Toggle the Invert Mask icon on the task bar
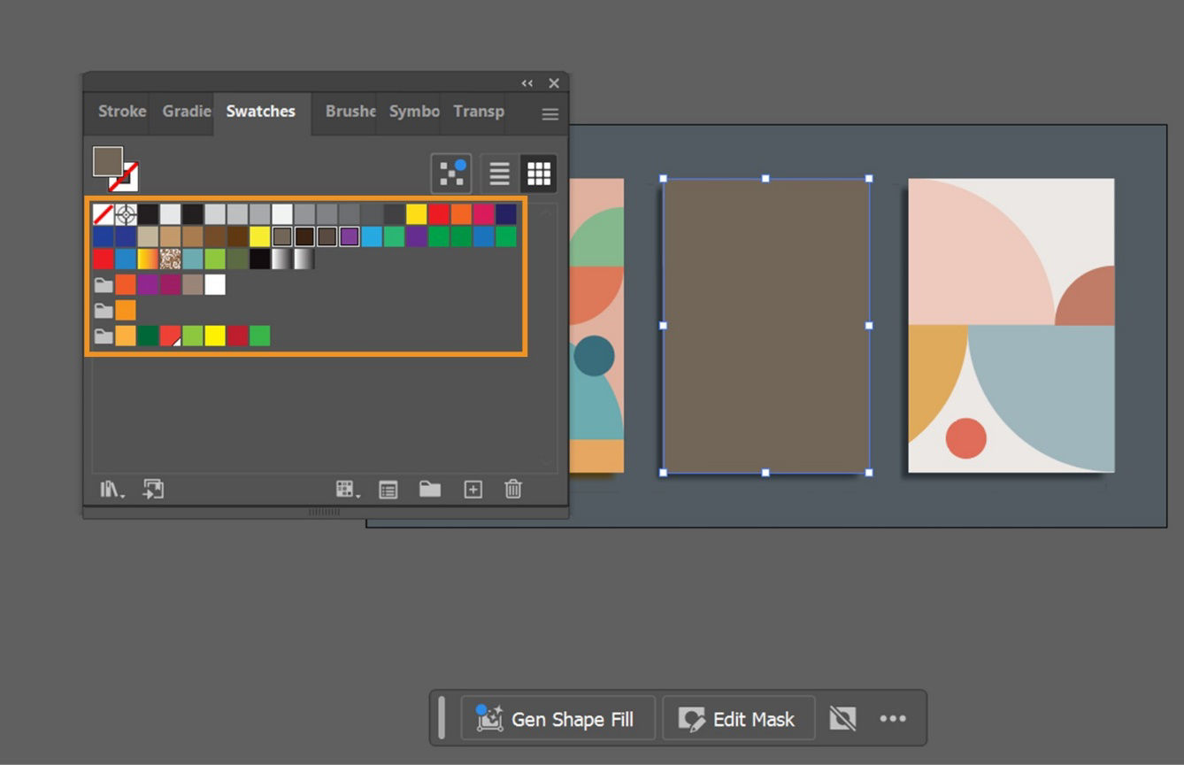Image resolution: width=1184 pixels, height=765 pixels. pyautogui.click(x=842, y=718)
